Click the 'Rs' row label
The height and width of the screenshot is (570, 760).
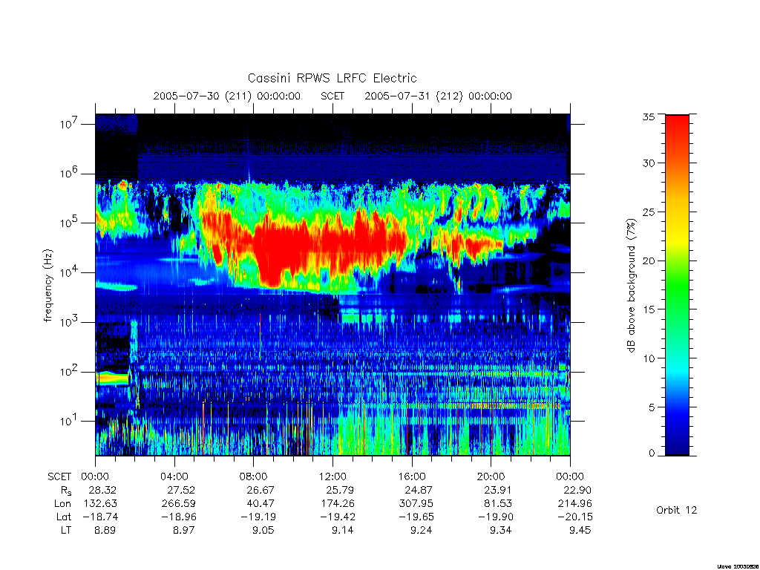[65, 491]
